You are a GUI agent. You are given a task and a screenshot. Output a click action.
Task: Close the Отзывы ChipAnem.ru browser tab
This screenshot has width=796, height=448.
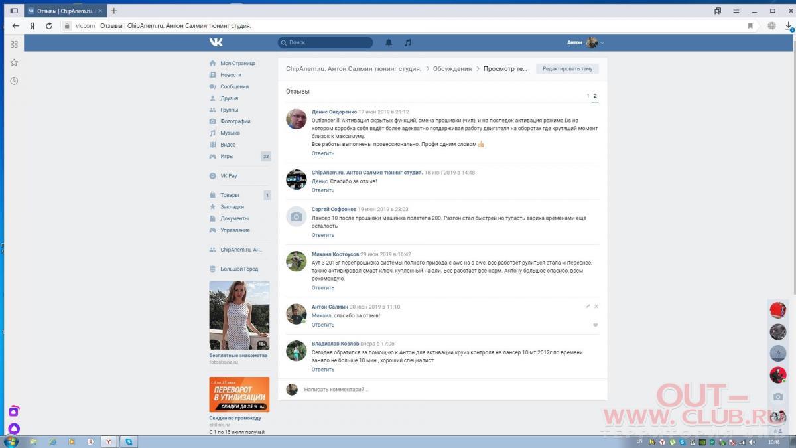[x=100, y=11]
